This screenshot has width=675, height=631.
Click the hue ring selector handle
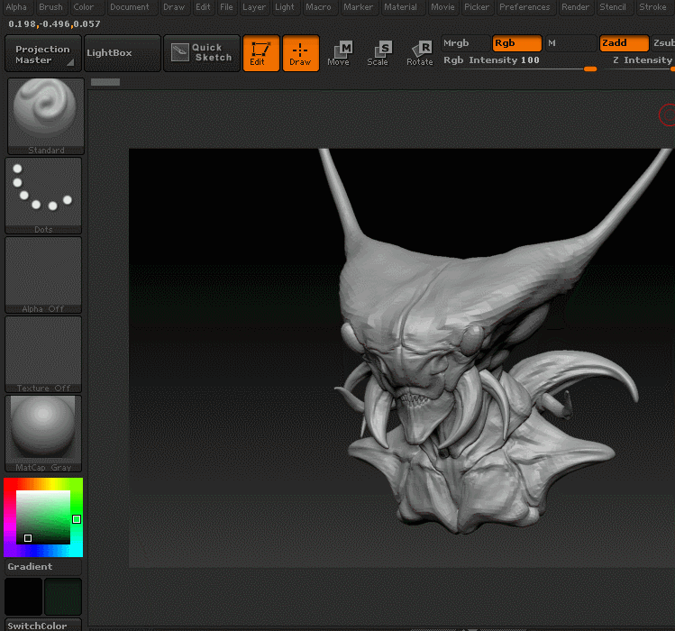point(77,519)
